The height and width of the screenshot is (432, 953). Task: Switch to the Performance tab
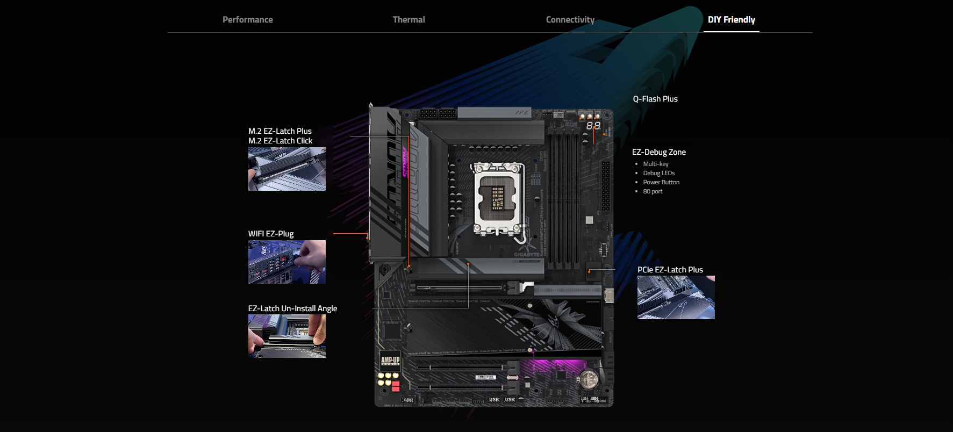point(248,19)
